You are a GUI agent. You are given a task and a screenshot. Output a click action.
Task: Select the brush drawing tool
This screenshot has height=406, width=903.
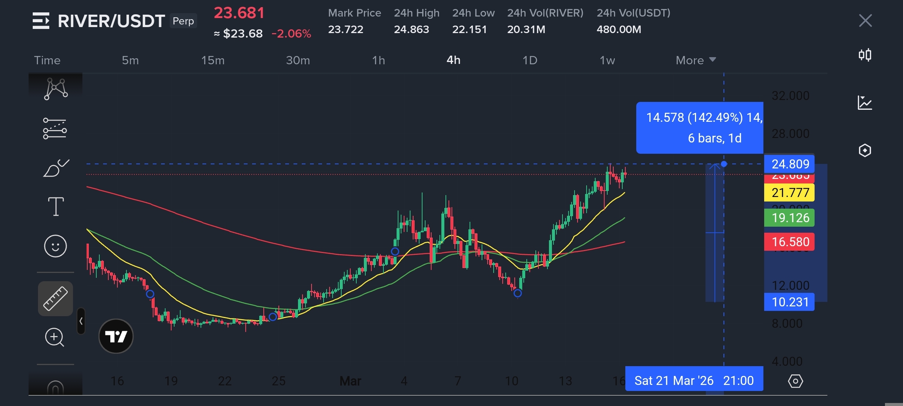coord(56,168)
